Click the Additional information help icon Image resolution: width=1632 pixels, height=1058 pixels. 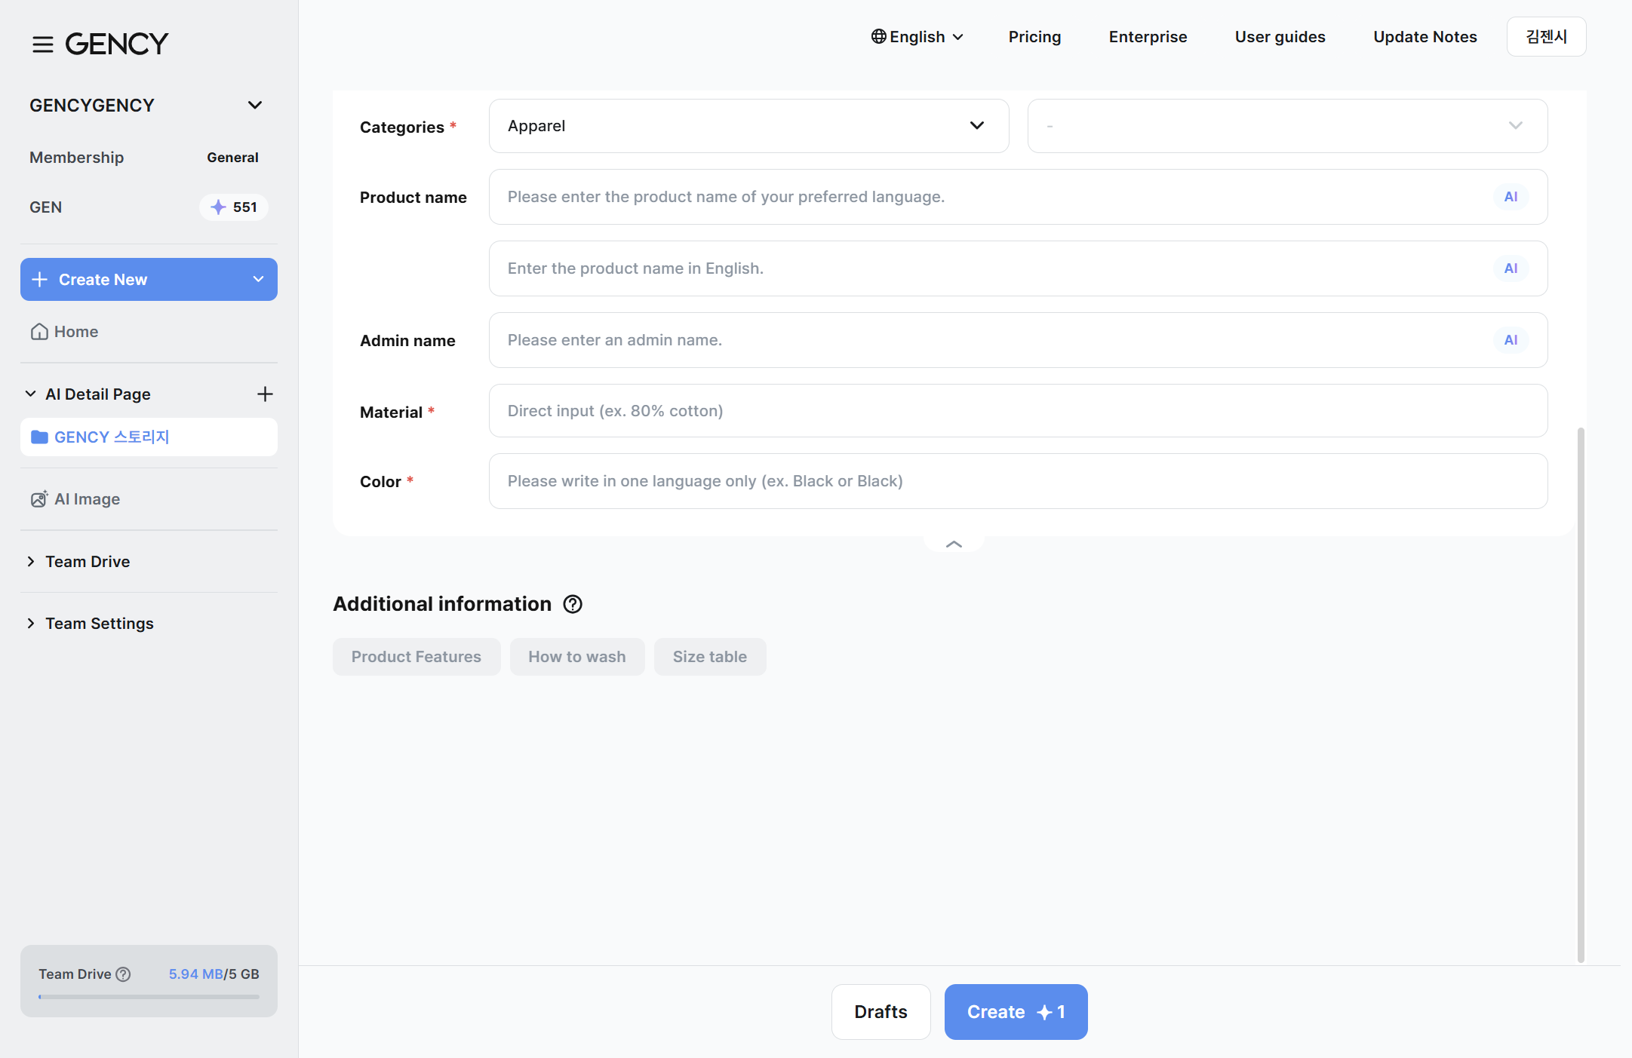tap(573, 604)
